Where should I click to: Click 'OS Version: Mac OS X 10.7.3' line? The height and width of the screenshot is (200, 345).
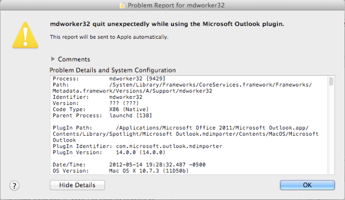point(121,171)
